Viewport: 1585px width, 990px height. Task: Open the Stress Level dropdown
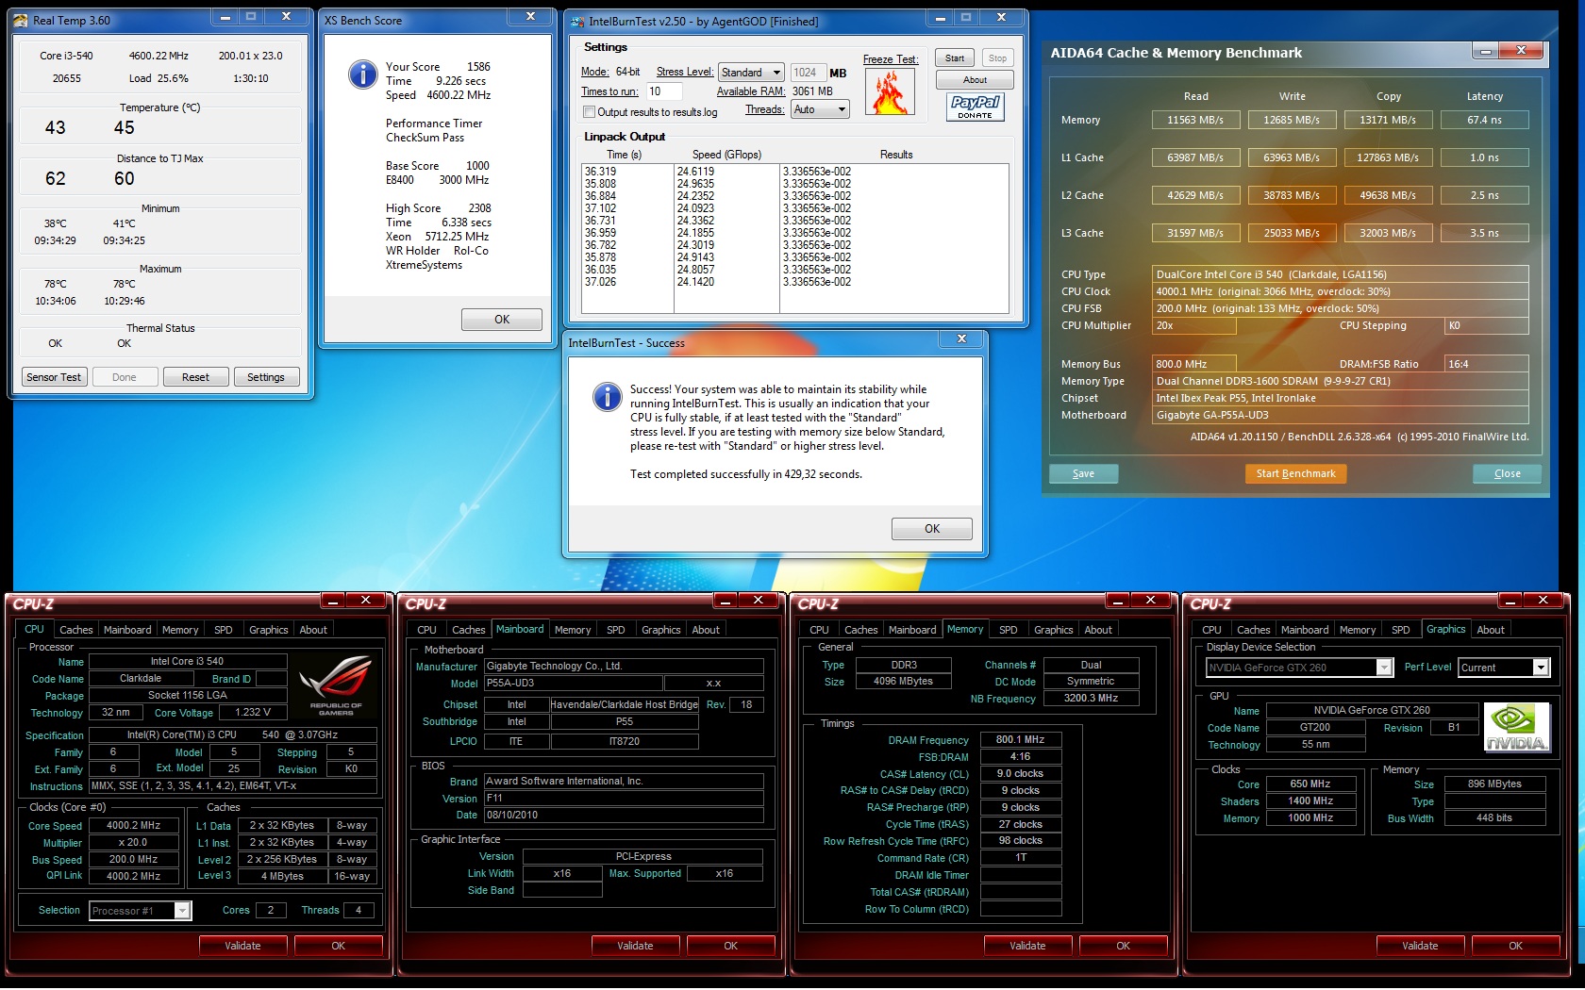pos(751,73)
